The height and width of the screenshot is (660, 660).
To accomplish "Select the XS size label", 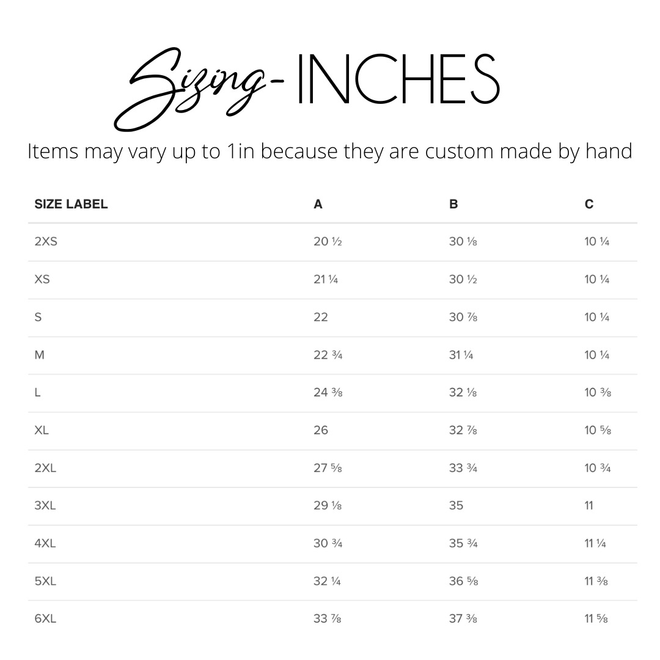I will pyautogui.click(x=42, y=279).
